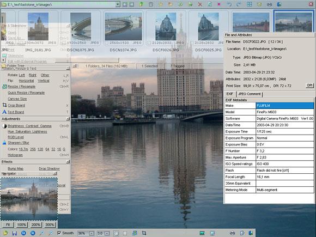Open the folder path dropdown arrow

pyautogui.click(x=118, y=4)
